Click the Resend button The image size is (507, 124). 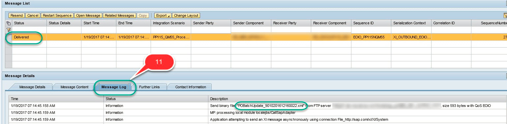pyautogui.click(x=16, y=15)
